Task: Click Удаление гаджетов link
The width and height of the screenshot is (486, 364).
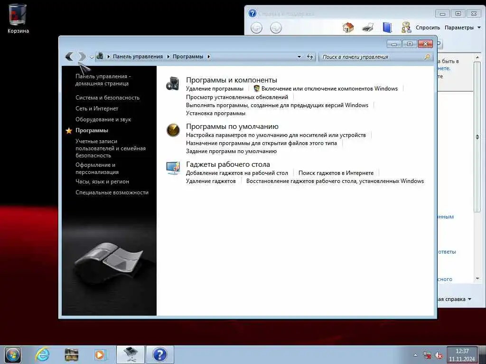Action: [x=211, y=181]
